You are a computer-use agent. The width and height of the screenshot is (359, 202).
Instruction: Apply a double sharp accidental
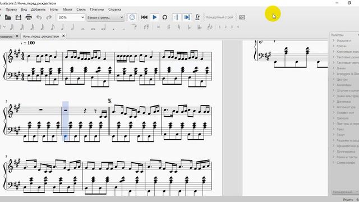pos(158,27)
